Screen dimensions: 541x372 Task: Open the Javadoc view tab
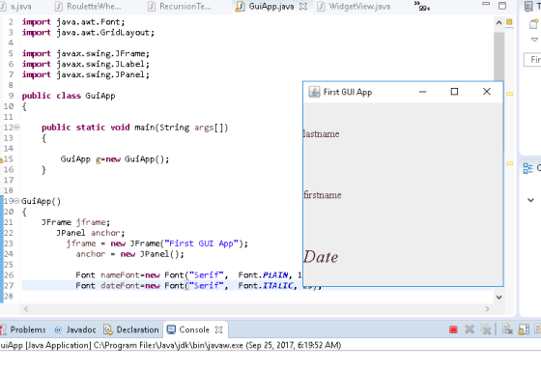[x=75, y=329]
